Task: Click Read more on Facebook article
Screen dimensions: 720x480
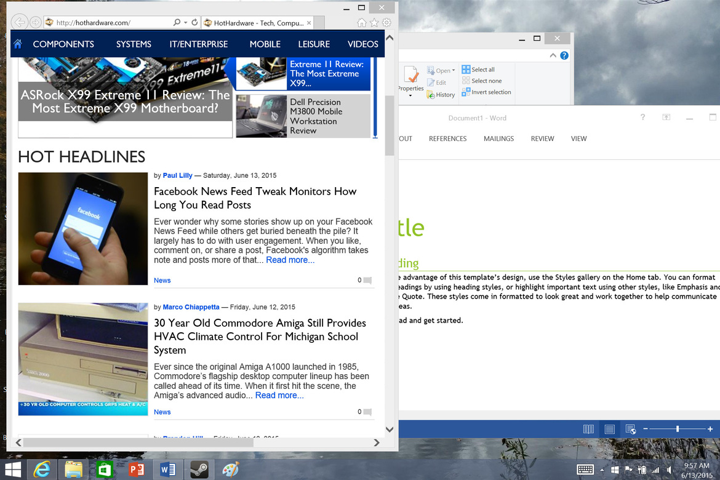Action: point(290,260)
